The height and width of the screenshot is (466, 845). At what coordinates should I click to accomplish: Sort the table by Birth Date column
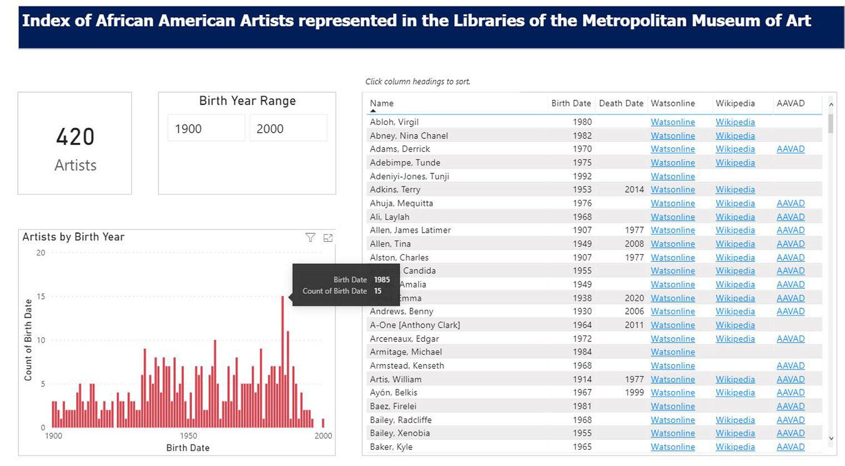(x=570, y=103)
